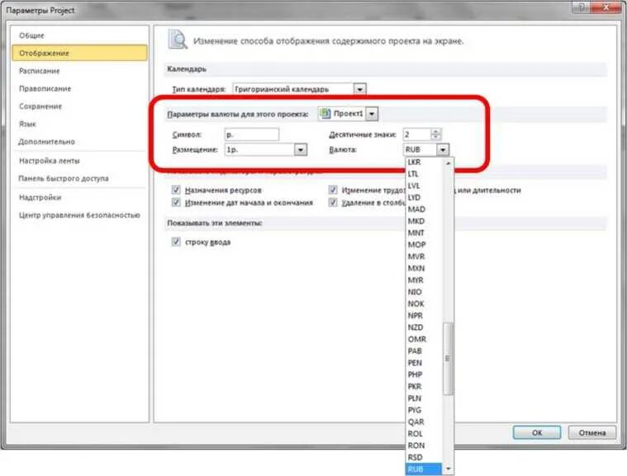Confirm with the OK button
This screenshot has height=476, width=627.
click(x=537, y=432)
